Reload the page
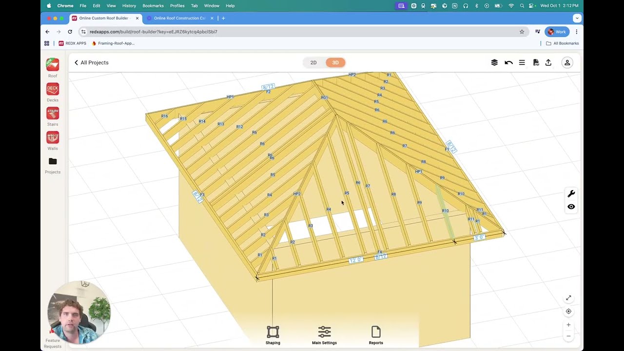Viewport: 624px width, 351px height. tap(70, 32)
